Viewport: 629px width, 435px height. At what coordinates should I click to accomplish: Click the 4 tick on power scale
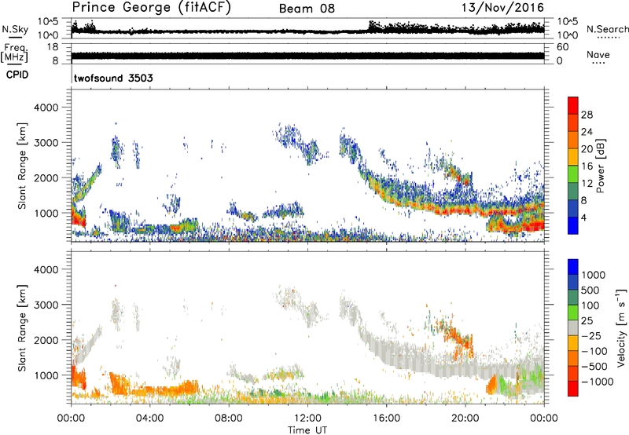(583, 217)
